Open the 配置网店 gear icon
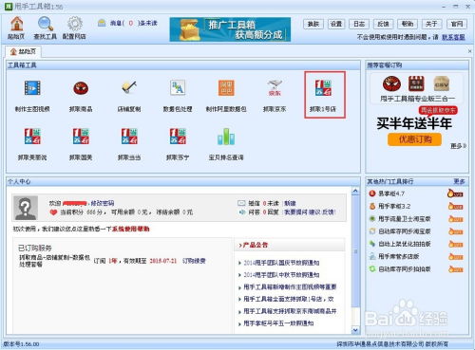The image size is (475, 350). pos(74,28)
